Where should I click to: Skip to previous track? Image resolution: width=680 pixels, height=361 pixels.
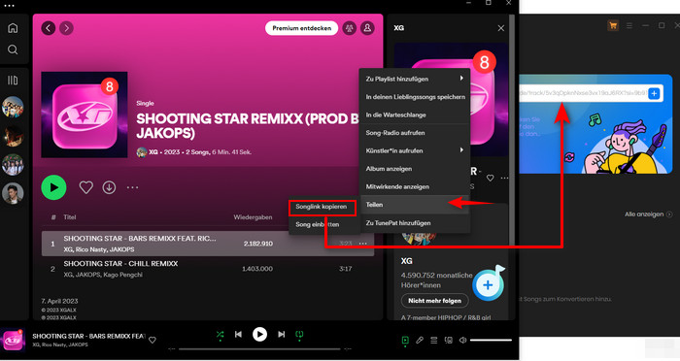238,334
